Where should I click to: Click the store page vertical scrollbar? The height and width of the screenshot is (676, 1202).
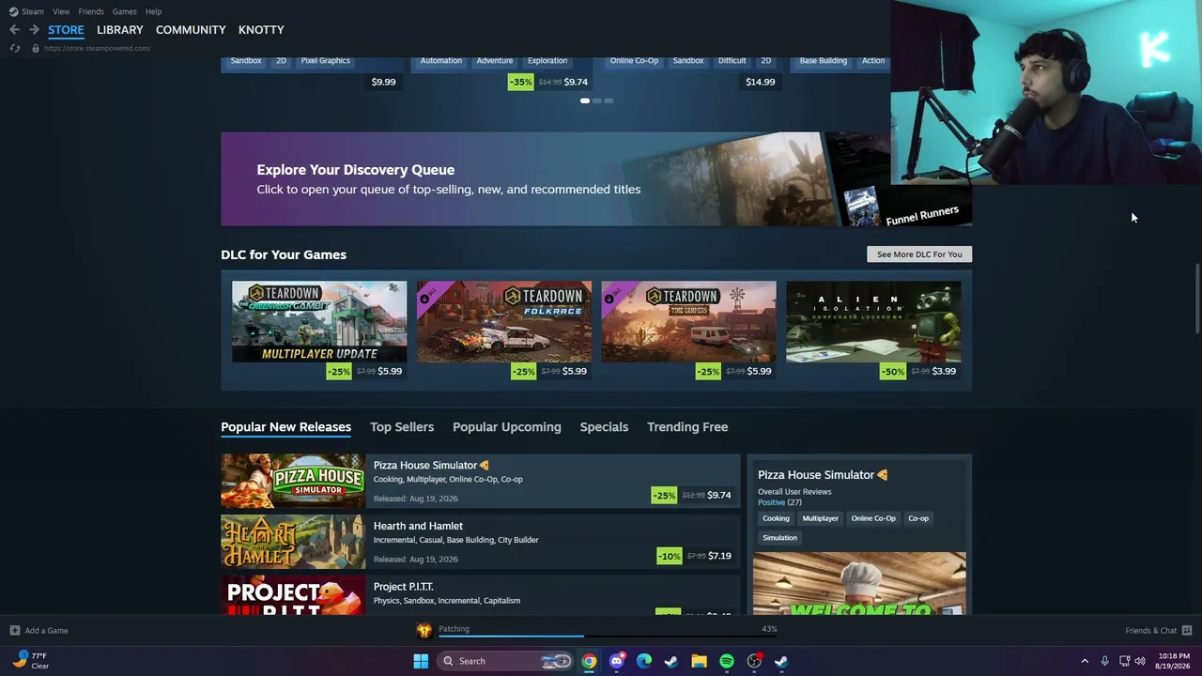pos(1197,299)
